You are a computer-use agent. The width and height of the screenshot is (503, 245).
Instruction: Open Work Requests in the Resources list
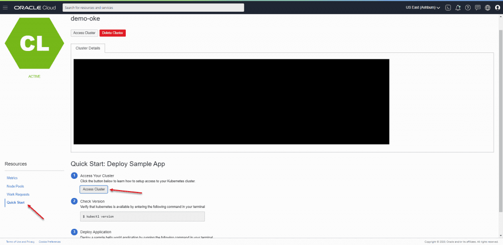tap(18, 195)
